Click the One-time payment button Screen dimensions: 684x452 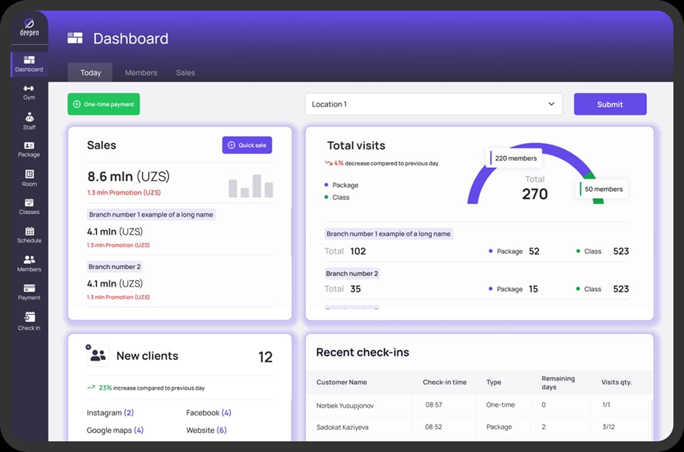click(104, 104)
